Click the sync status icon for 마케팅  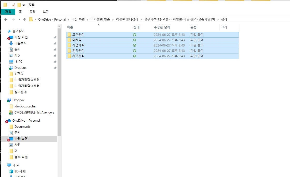(x=134, y=40)
